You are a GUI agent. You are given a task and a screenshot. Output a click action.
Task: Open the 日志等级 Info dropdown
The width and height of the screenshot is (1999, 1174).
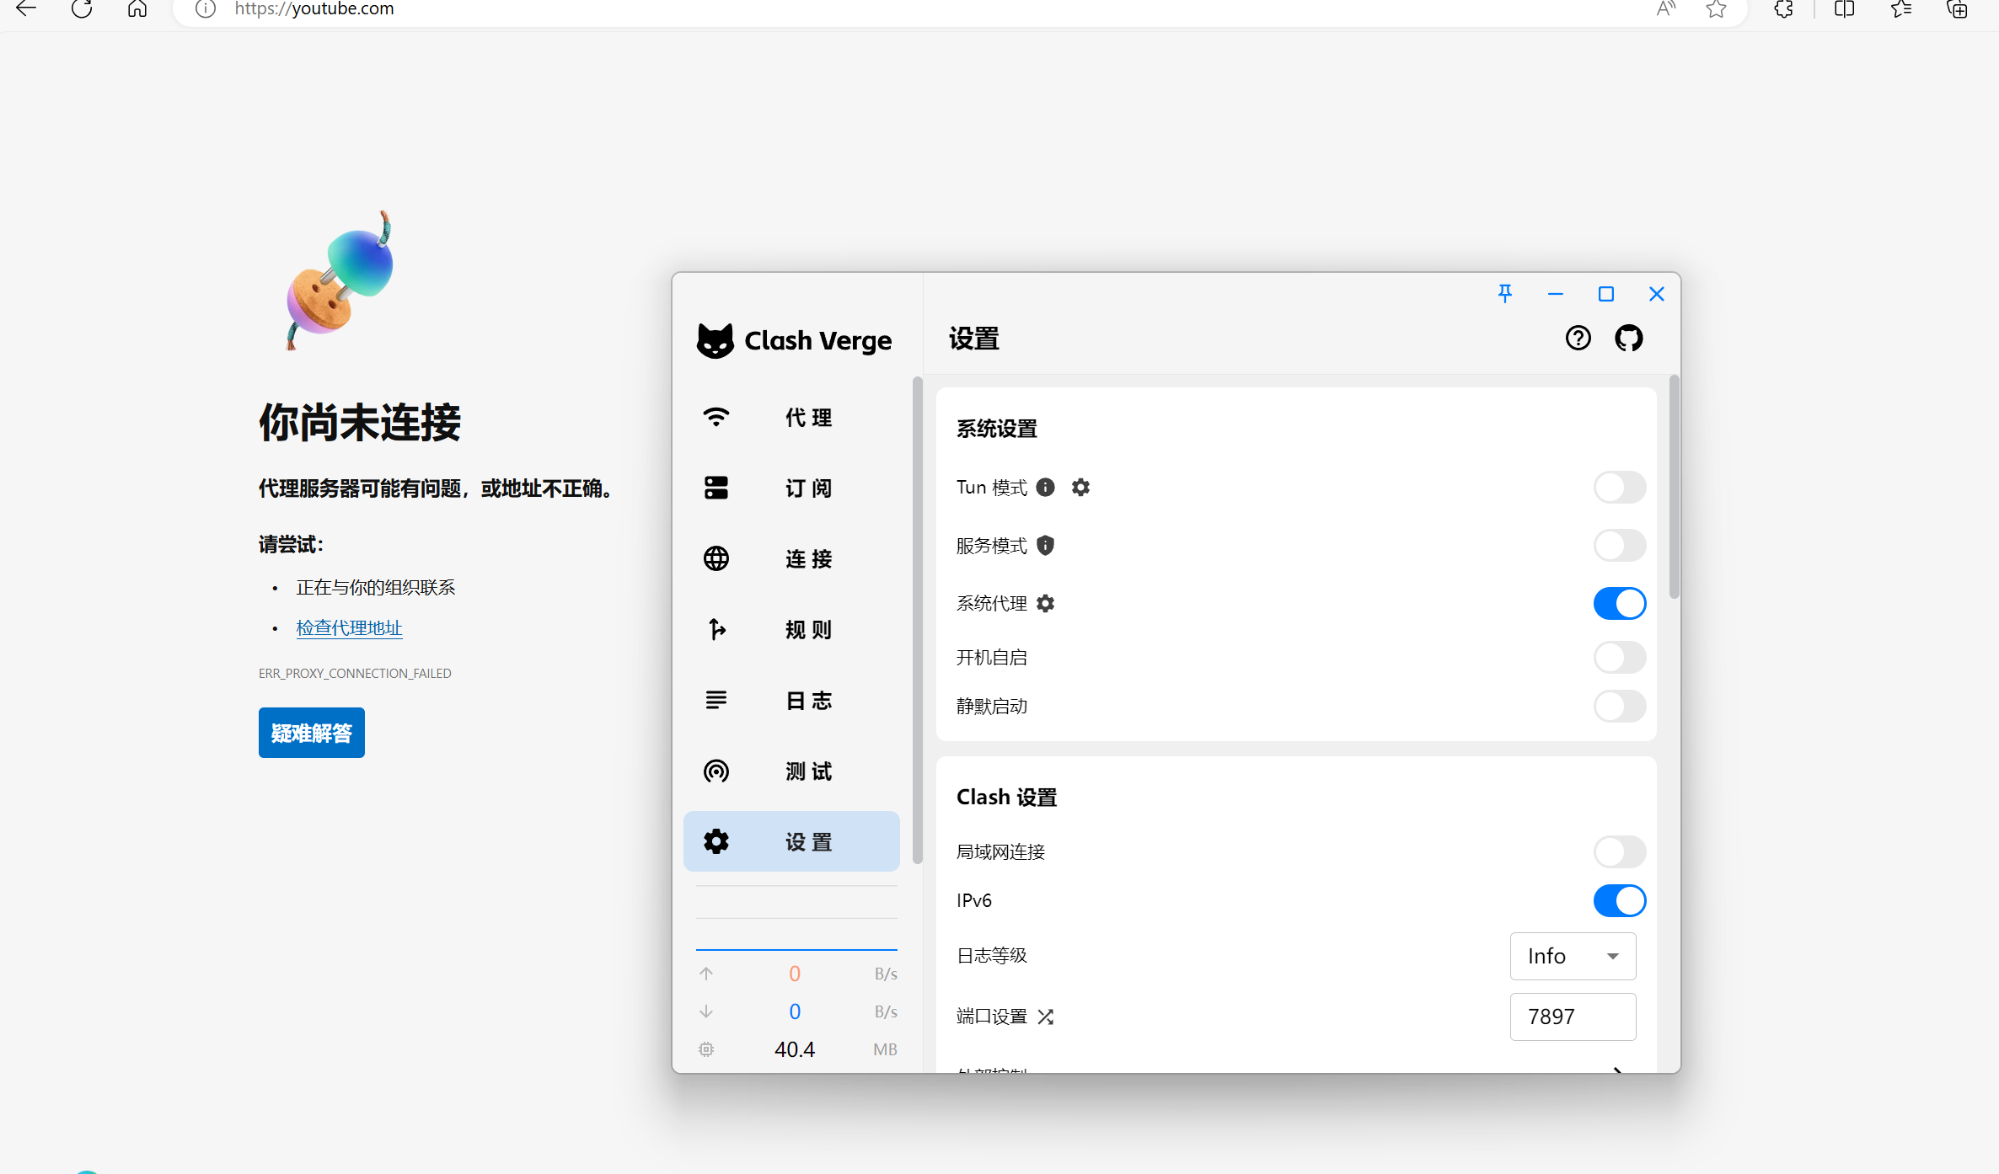pyautogui.click(x=1573, y=956)
